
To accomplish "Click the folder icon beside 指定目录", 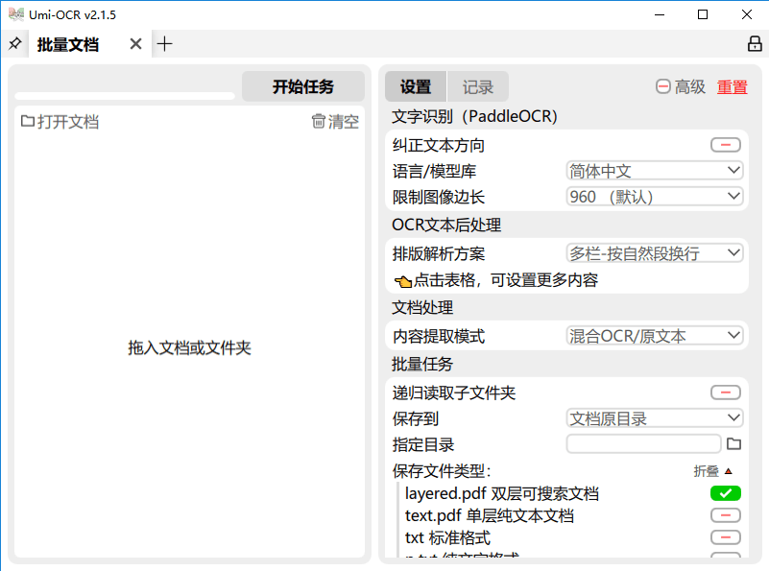I will pyautogui.click(x=733, y=444).
